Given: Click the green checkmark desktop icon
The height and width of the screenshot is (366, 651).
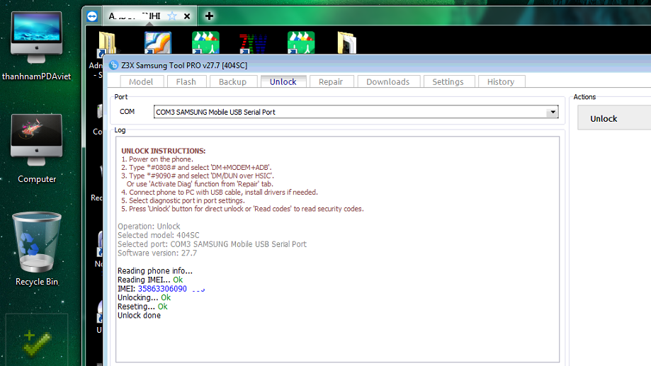Looking at the screenshot, I should 37,343.
